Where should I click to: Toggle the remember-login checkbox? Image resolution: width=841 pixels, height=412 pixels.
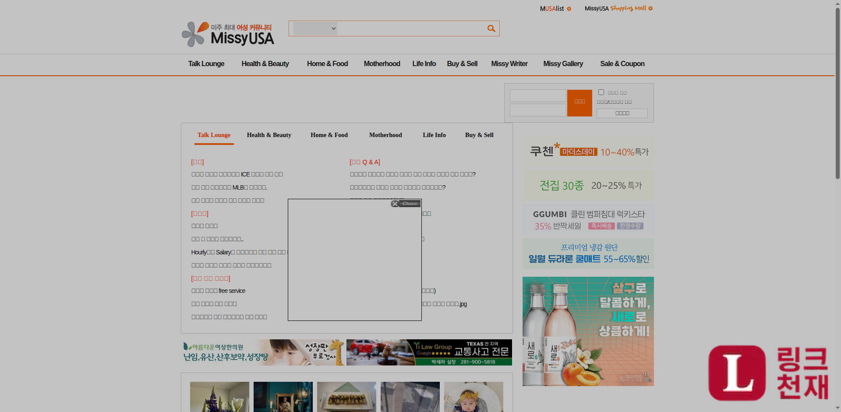(x=601, y=92)
